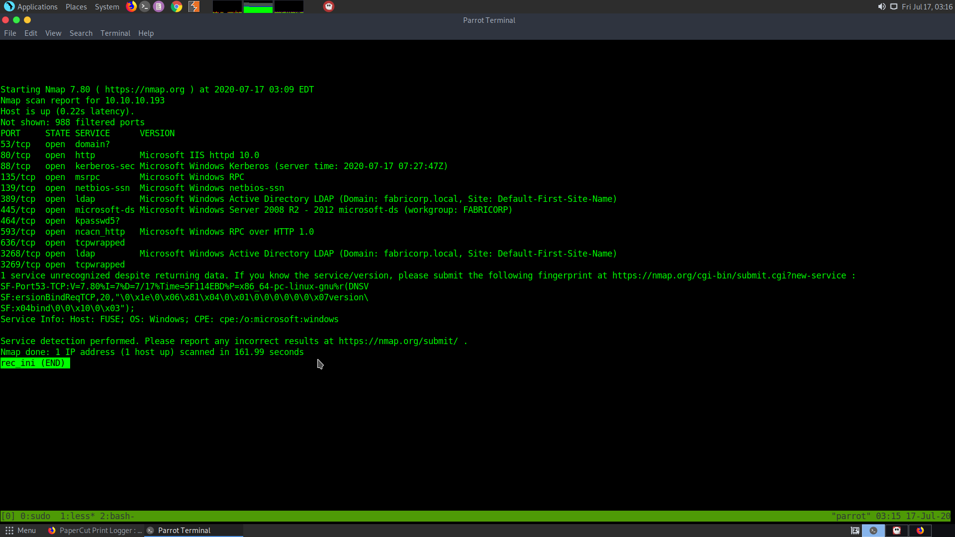The width and height of the screenshot is (955, 537).
Task: Open the terminal launcher in the top panel
Action: click(145, 6)
